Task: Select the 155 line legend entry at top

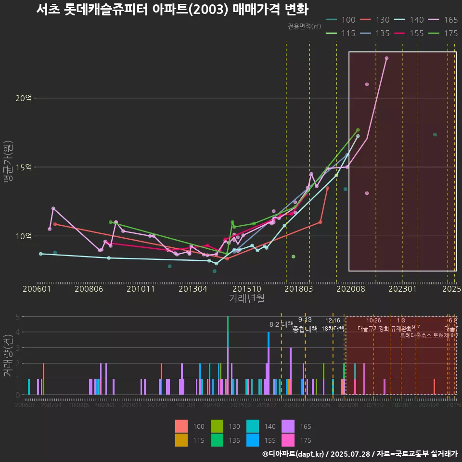Action: [x=409, y=33]
